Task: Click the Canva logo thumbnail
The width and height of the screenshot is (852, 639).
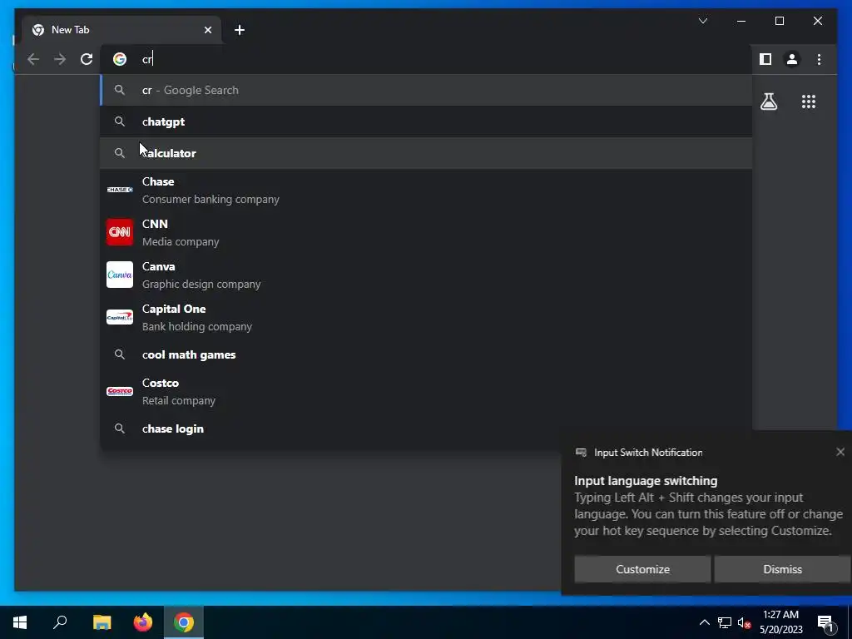Action: click(120, 275)
